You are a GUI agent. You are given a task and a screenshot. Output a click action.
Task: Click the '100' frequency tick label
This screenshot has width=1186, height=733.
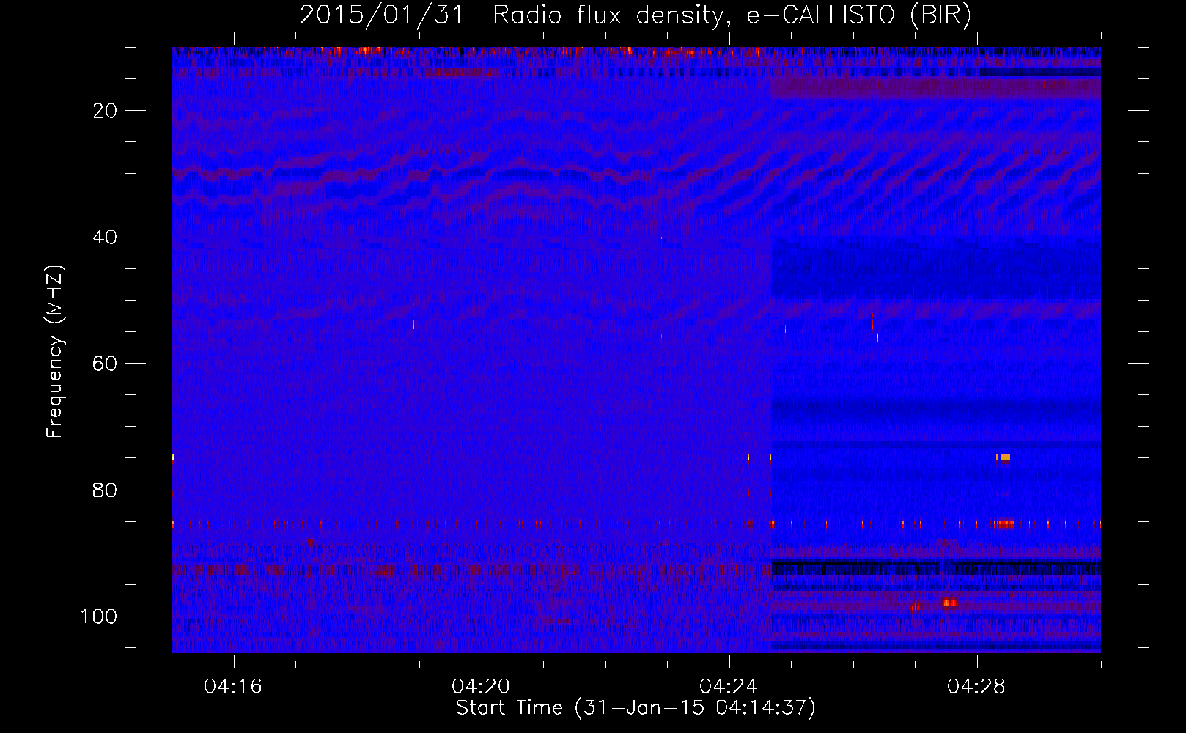tap(99, 616)
